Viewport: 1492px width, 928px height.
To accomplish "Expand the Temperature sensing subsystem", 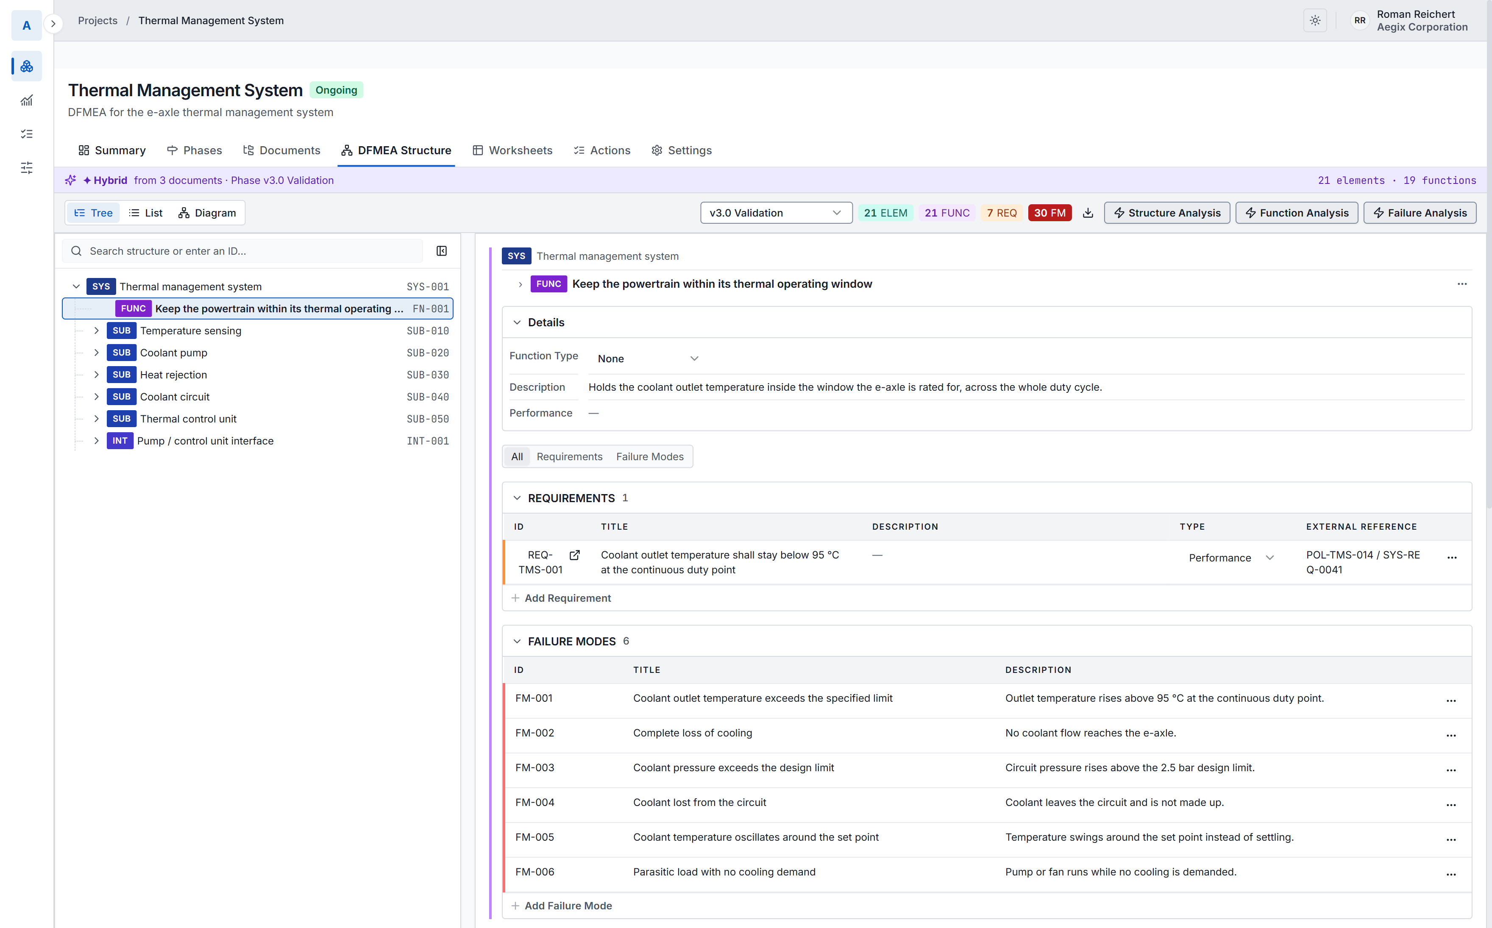I will [96, 331].
